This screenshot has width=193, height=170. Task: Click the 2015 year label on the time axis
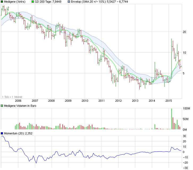click(x=169, y=101)
